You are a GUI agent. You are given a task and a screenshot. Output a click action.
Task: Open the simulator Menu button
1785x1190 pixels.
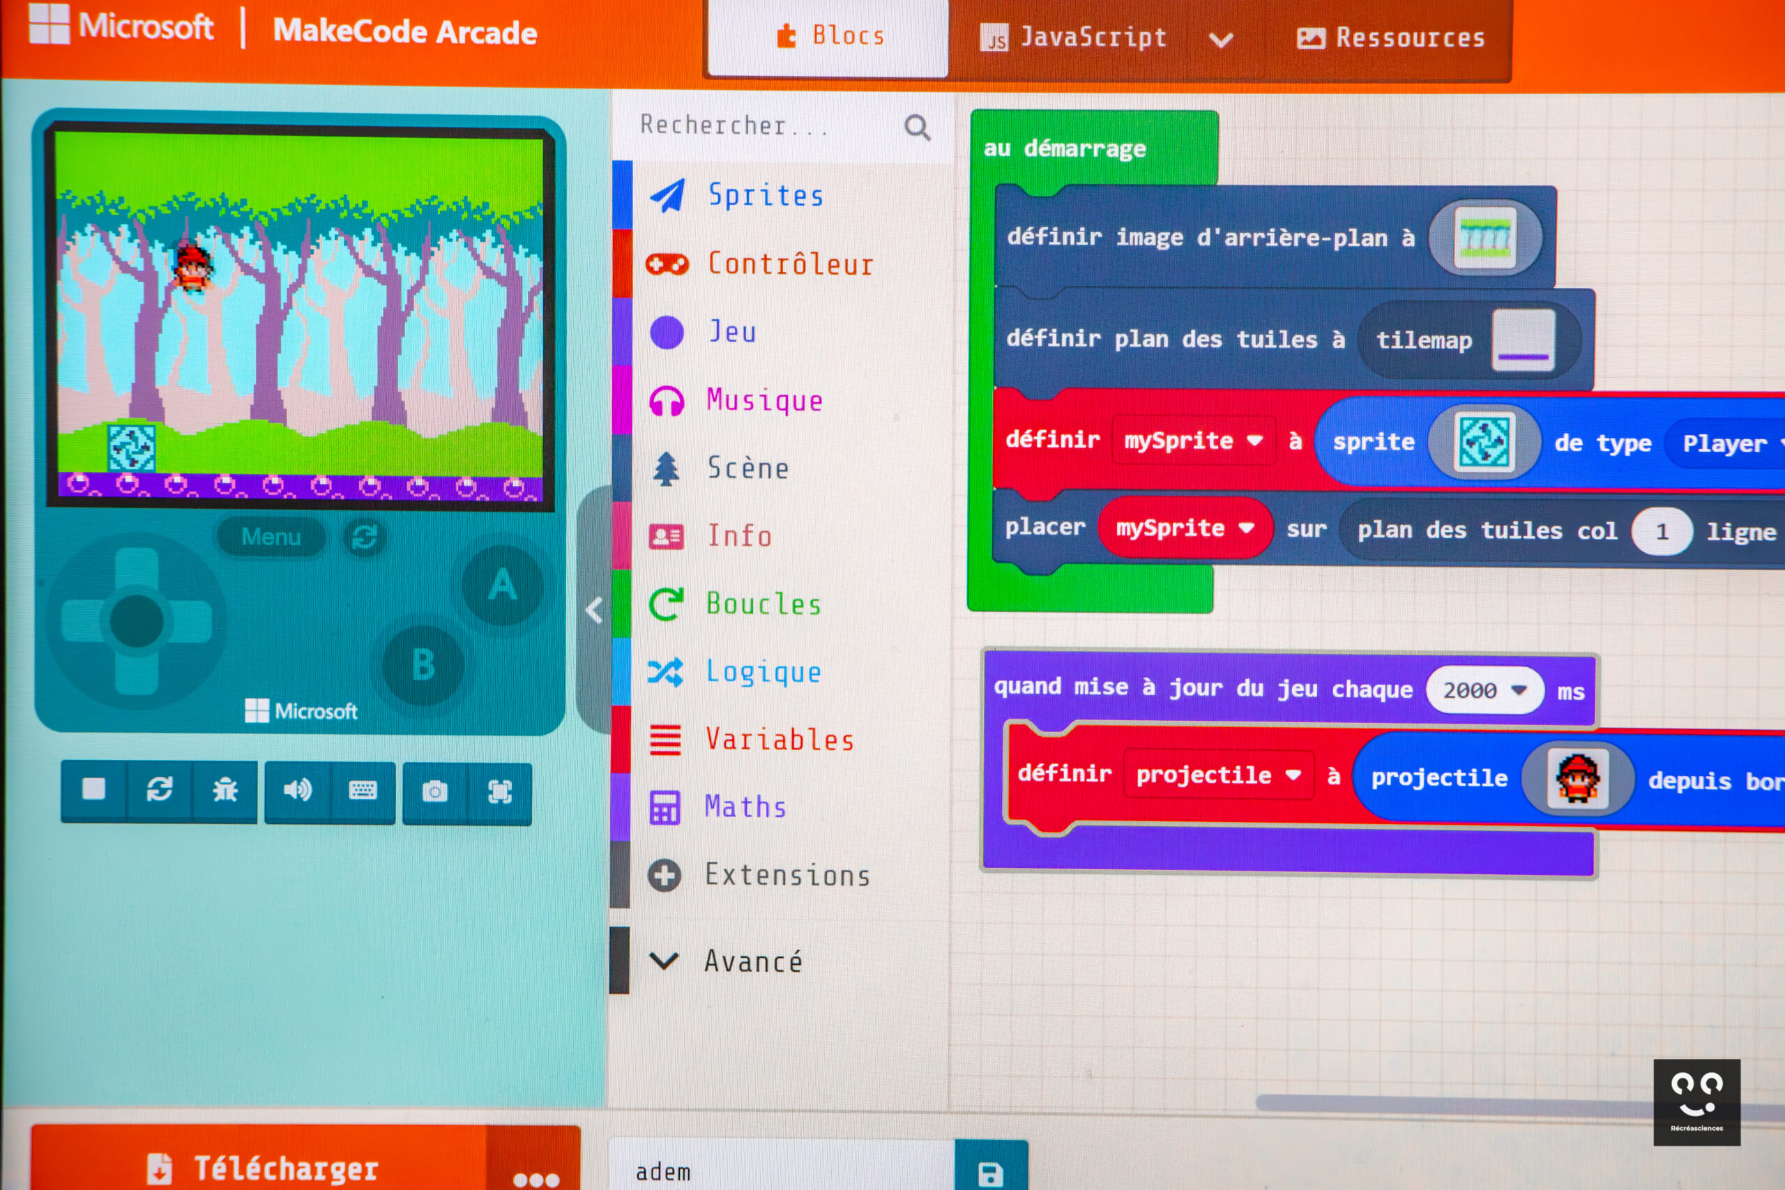[271, 537]
